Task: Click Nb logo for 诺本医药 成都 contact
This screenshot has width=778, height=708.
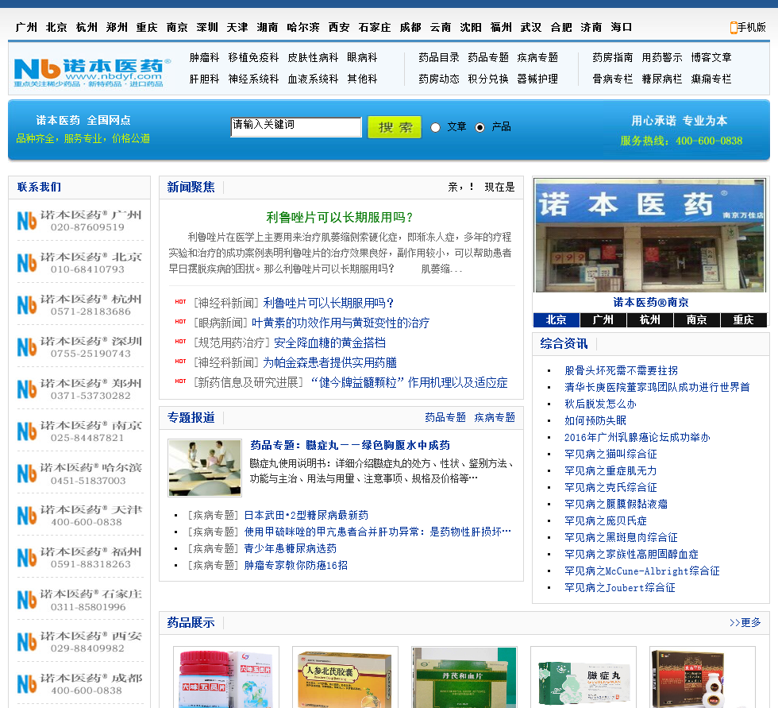Action: point(27,684)
